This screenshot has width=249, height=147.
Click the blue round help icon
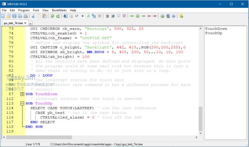(174, 16)
